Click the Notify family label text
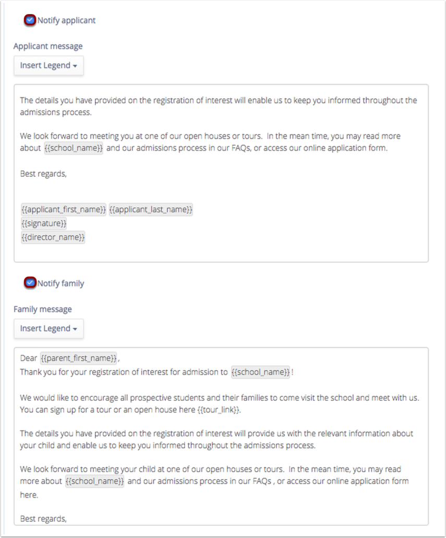Image resolution: width=446 pixels, height=538 pixels. tap(61, 283)
